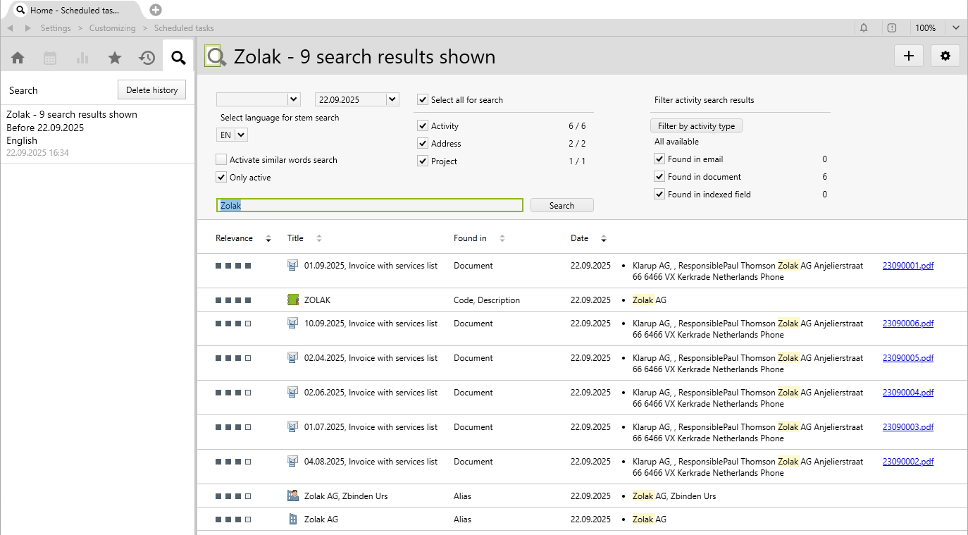The height and width of the screenshot is (535, 968).
Task: Open the history clock icon
Action: tap(147, 58)
